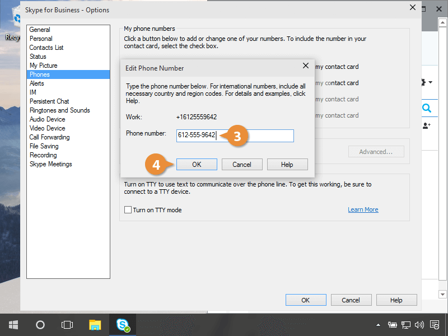Cancel the Edit Phone Number dialog
The height and width of the screenshot is (336, 448).
tap(242, 165)
